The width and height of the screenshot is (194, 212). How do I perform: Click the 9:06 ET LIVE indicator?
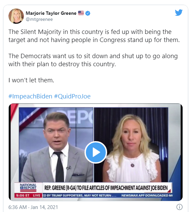pos(28,196)
